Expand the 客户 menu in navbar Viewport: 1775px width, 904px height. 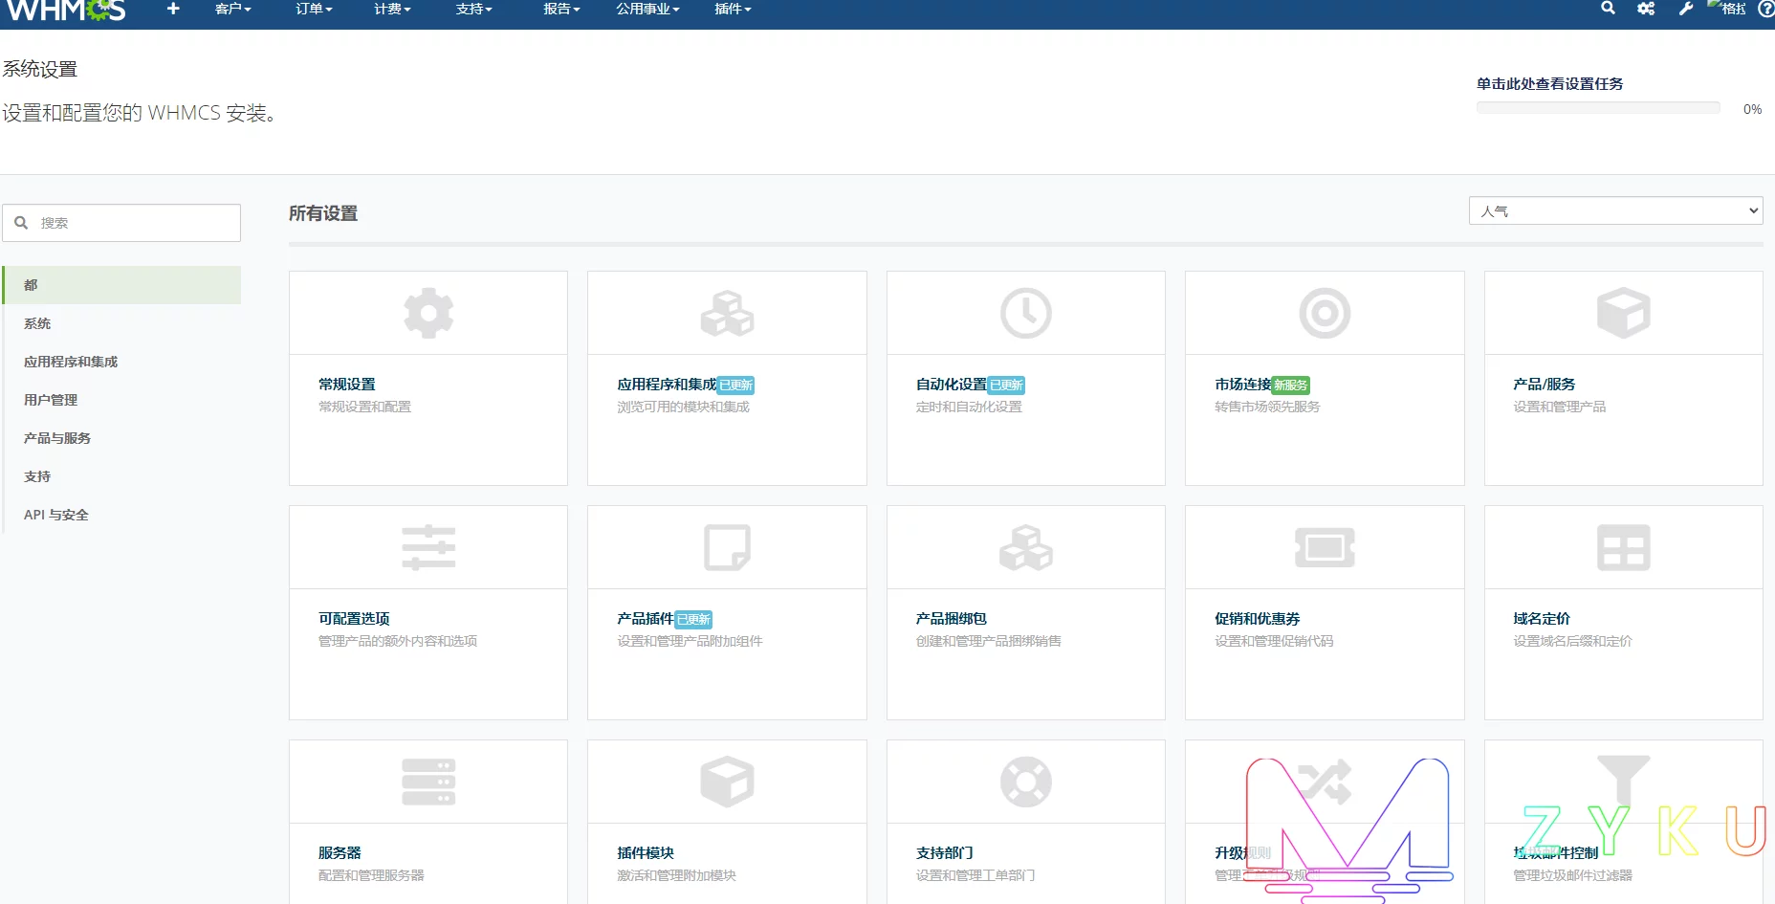coord(232,9)
